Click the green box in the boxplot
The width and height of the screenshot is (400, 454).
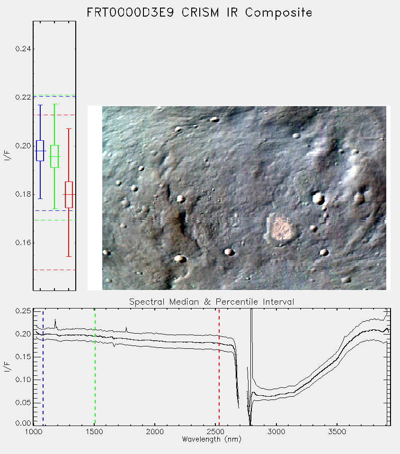click(54, 156)
